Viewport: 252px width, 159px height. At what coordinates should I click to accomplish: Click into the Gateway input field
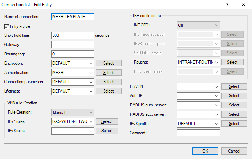coord(72,45)
